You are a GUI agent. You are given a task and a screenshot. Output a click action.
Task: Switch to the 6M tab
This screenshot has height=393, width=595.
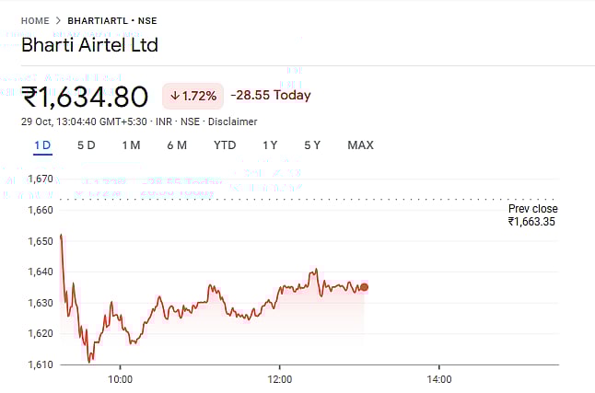tap(177, 145)
